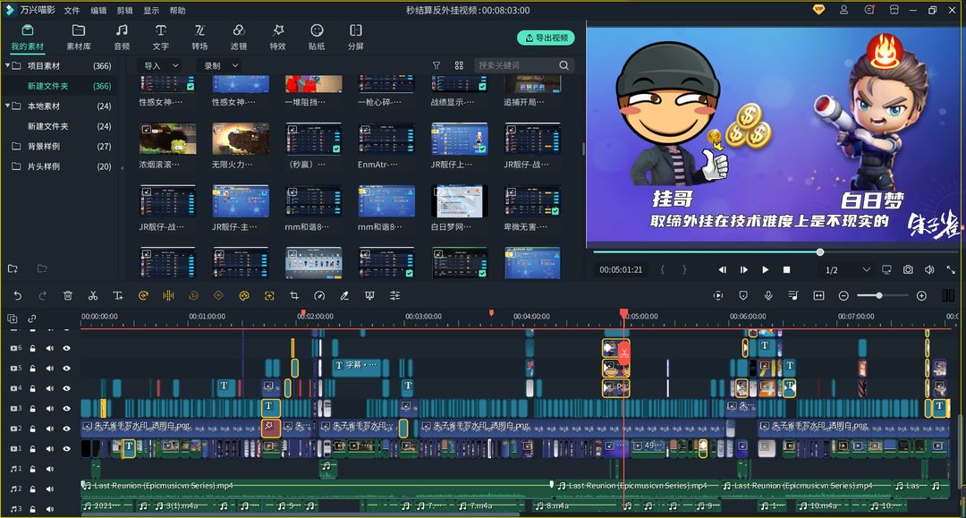
Task: Open the 分屏 split screen panel
Action: click(x=355, y=37)
